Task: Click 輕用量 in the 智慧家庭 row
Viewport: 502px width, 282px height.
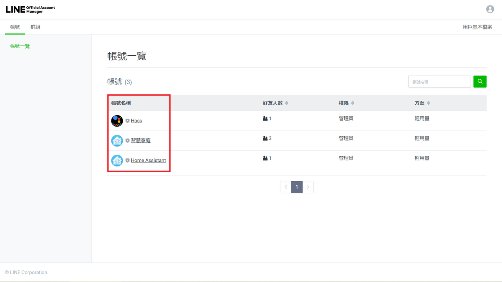Action: pos(422,138)
